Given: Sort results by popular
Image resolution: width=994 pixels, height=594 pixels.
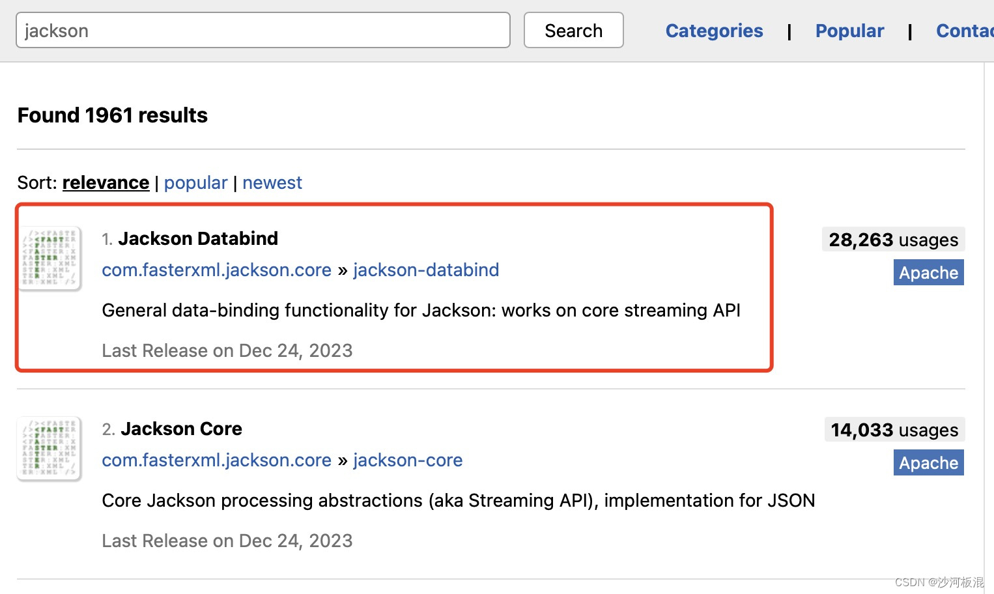Looking at the screenshot, I should click(x=195, y=182).
